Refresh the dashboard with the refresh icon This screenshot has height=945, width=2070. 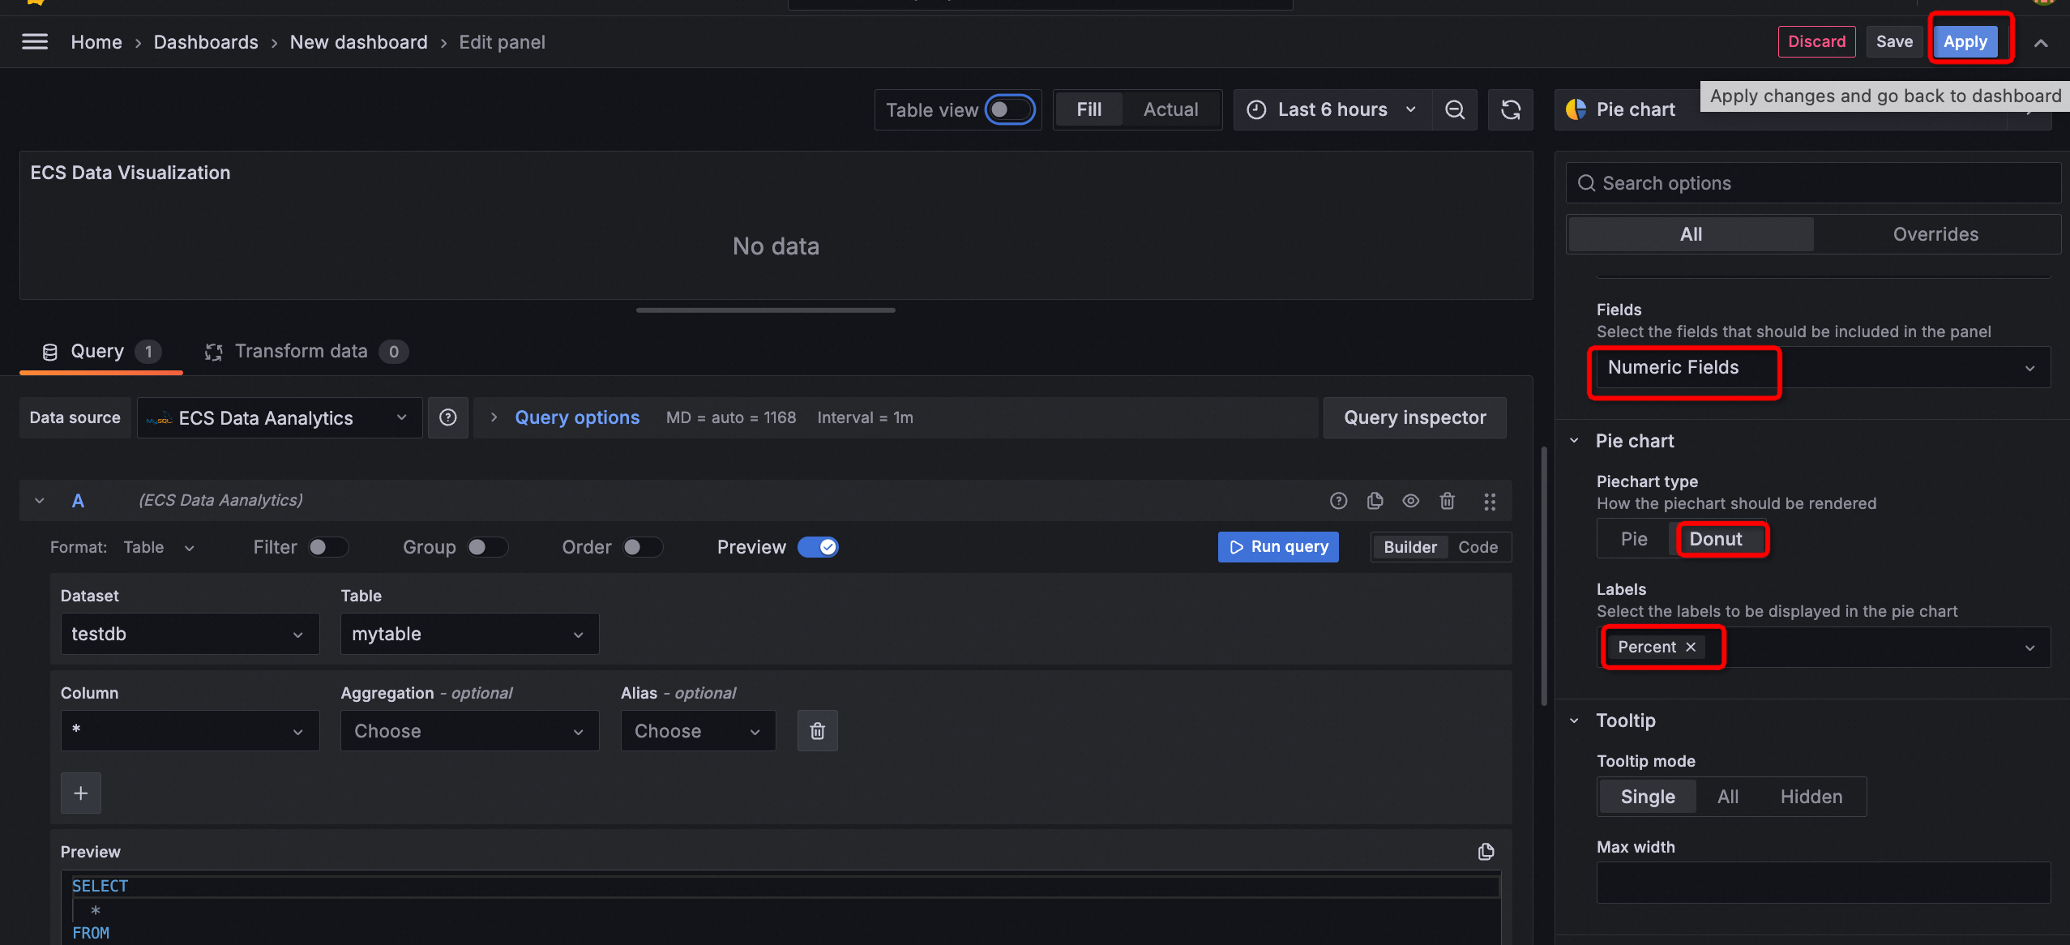[x=1511, y=110]
